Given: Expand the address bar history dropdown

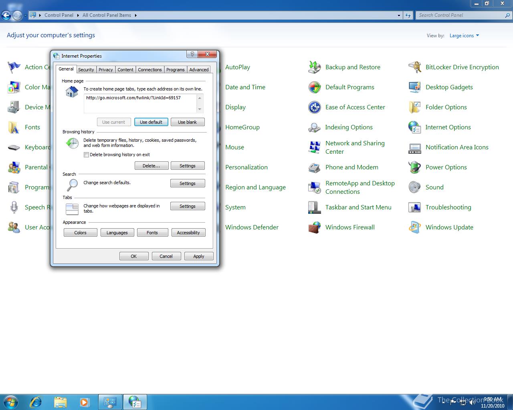Looking at the screenshot, I should pos(399,15).
